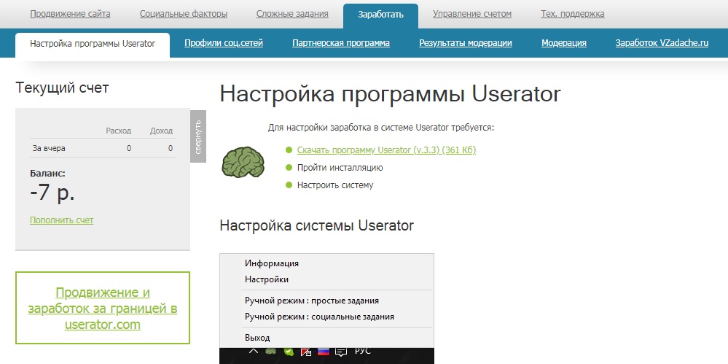
Task: Open the 'Профили соц.сетей' submenu link
Action: point(224,43)
